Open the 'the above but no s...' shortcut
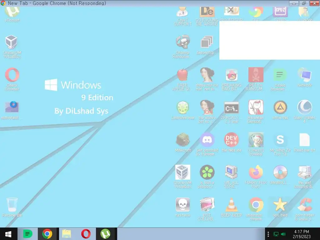The width and height of the screenshot is (320, 240). click(207, 112)
